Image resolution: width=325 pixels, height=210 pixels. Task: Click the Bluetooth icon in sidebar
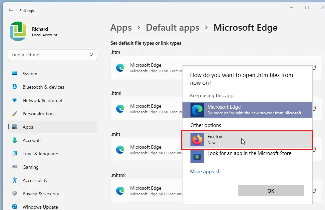click(15, 87)
